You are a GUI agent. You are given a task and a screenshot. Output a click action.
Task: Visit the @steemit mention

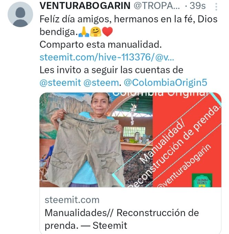coord(60,83)
